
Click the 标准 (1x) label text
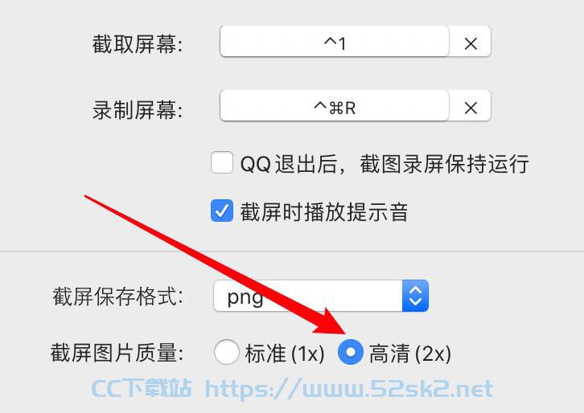click(285, 353)
